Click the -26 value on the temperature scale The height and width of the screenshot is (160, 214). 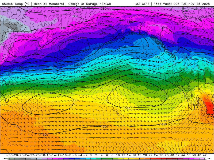20,155
